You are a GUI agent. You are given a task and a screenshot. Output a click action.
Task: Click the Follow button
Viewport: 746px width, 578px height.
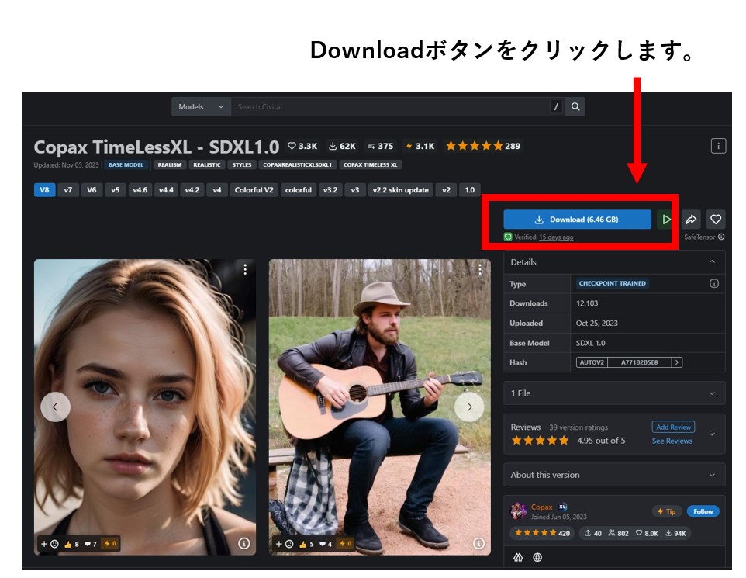703,511
